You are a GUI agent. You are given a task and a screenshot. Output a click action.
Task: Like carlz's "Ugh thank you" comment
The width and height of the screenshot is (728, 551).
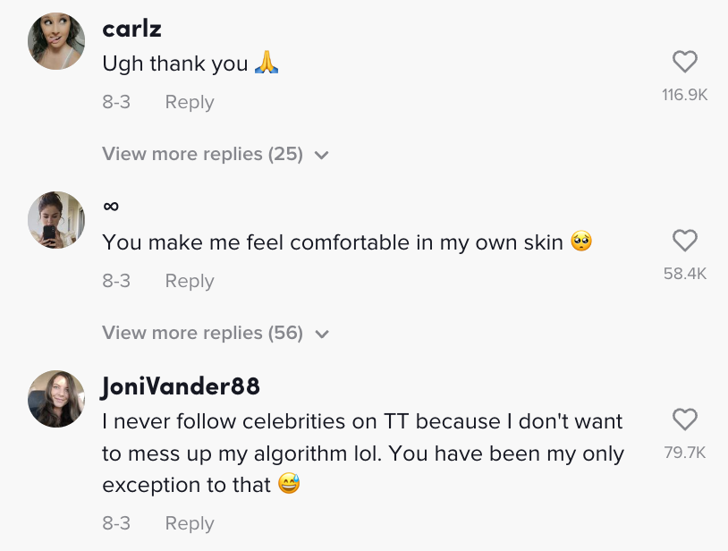[685, 62]
